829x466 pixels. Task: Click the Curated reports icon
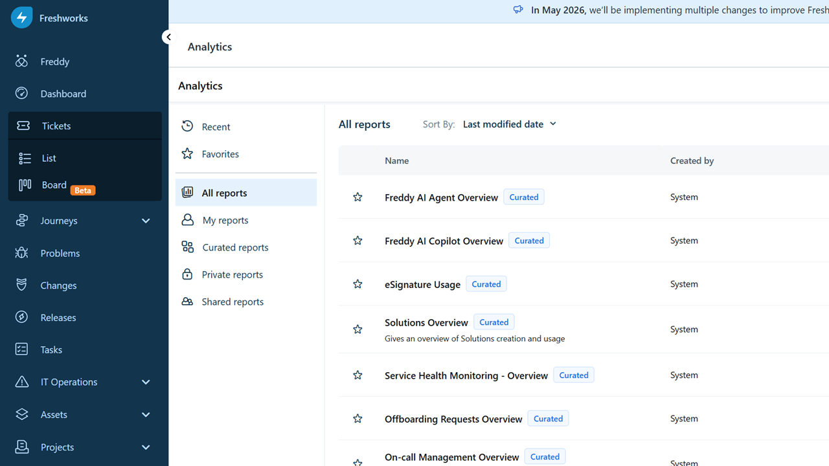(x=187, y=247)
